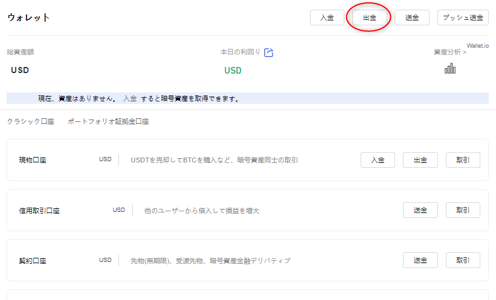Open 取引 for the 契約口座 row
This screenshot has width=496, height=300.
coord(463,260)
